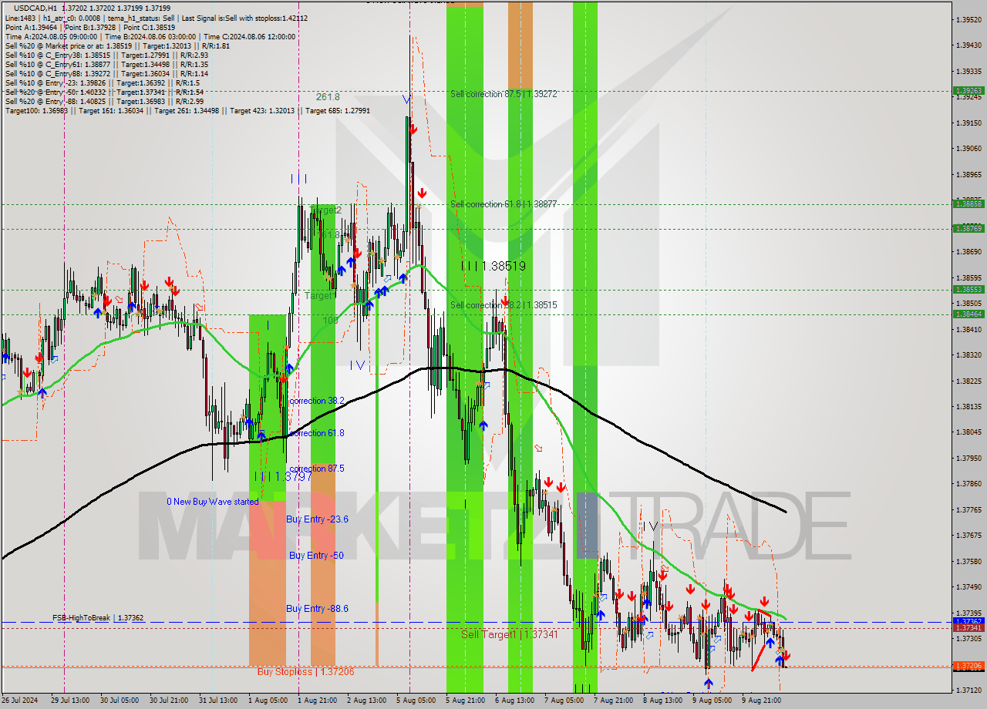
Task: Click the 1.37765 price axis value
Action: tap(968, 509)
